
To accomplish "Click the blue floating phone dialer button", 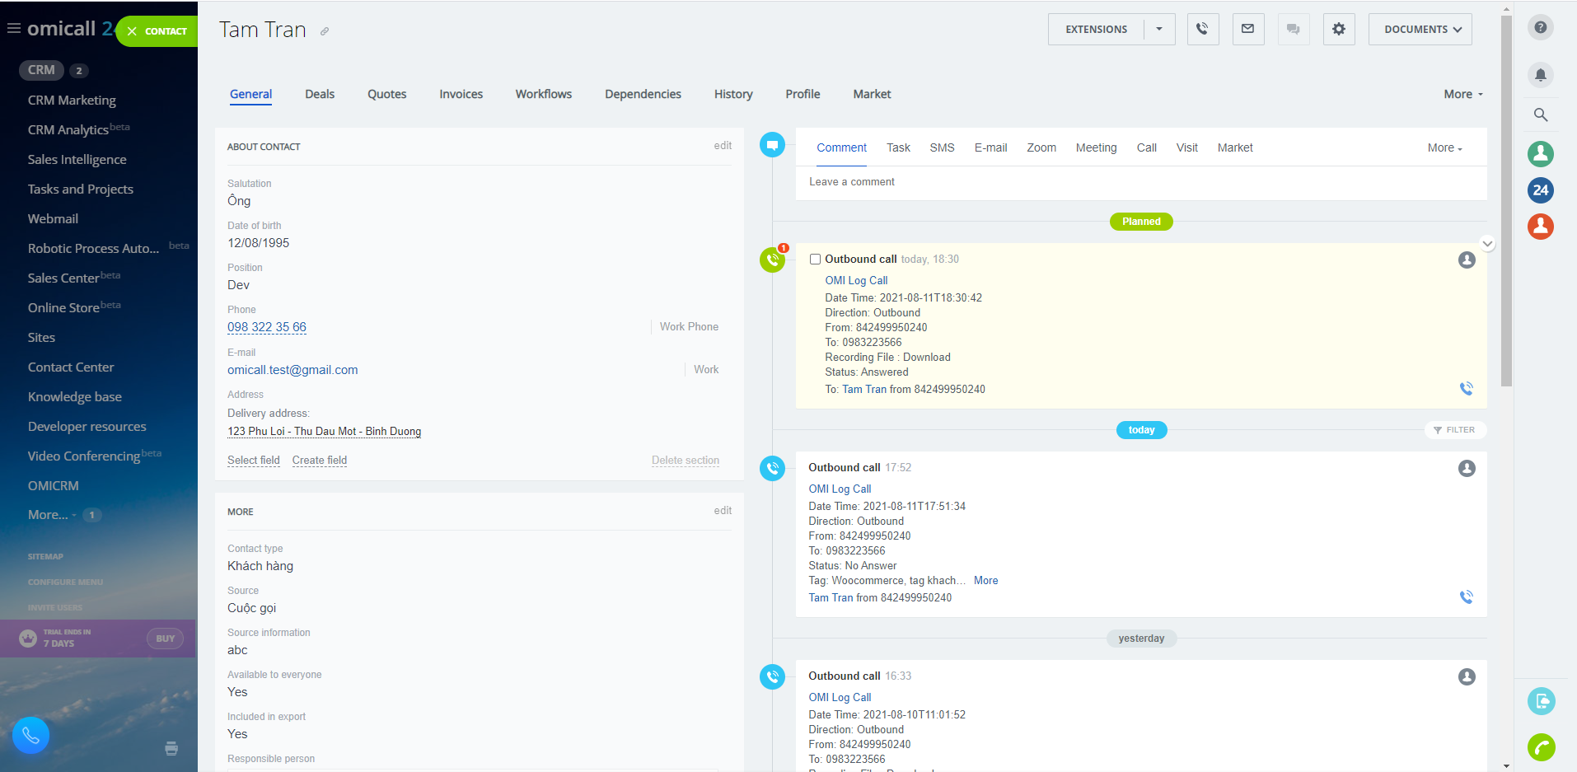I will pos(31,735).
